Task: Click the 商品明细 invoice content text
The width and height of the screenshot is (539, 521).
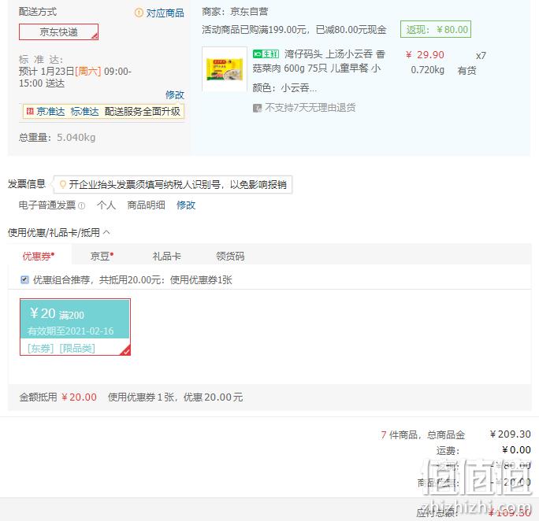Action: 146,205
